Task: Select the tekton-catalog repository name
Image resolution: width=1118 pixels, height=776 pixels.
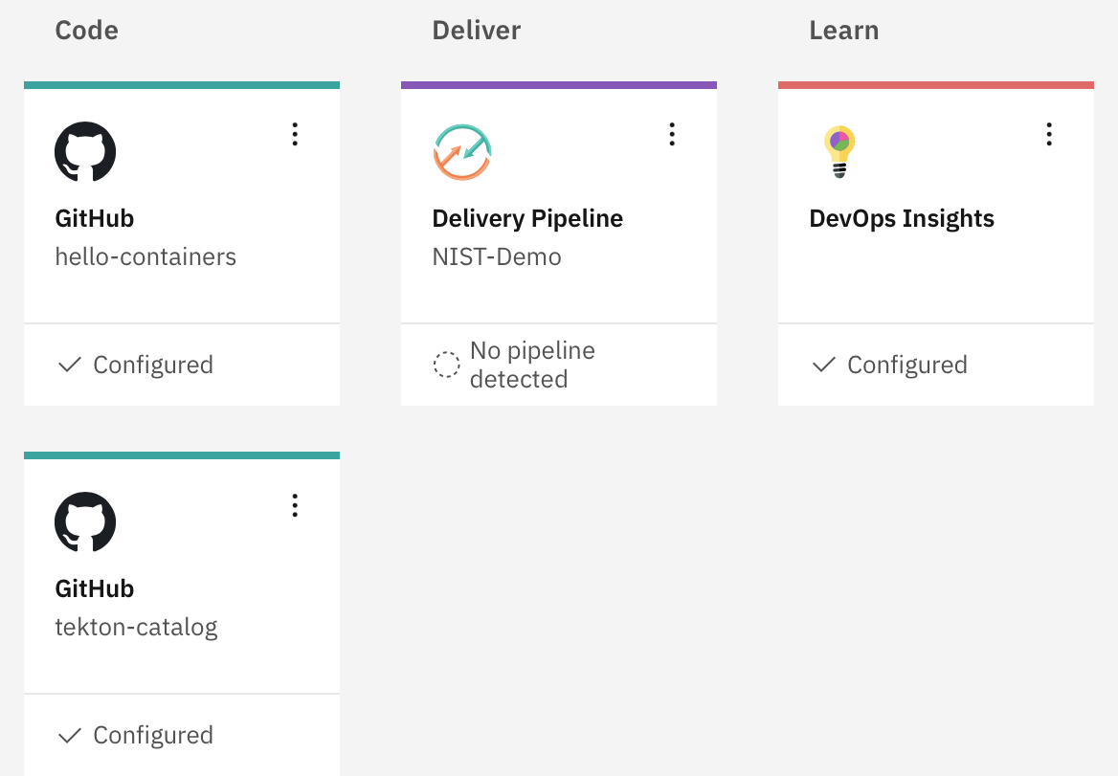Action: click(x=137, y=628)
